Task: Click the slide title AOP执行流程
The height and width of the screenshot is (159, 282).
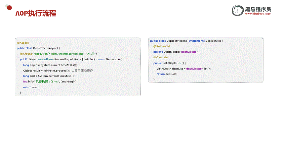Action: pos(36,13)
